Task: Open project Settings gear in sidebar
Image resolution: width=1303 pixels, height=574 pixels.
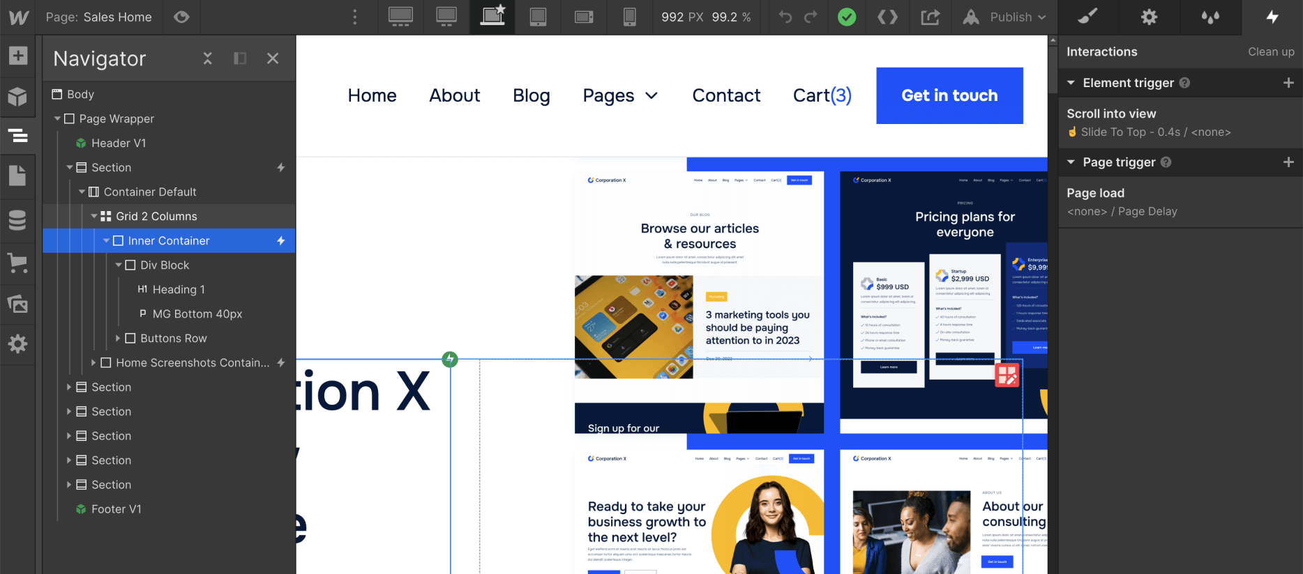Action: click(x=17, y=343)
